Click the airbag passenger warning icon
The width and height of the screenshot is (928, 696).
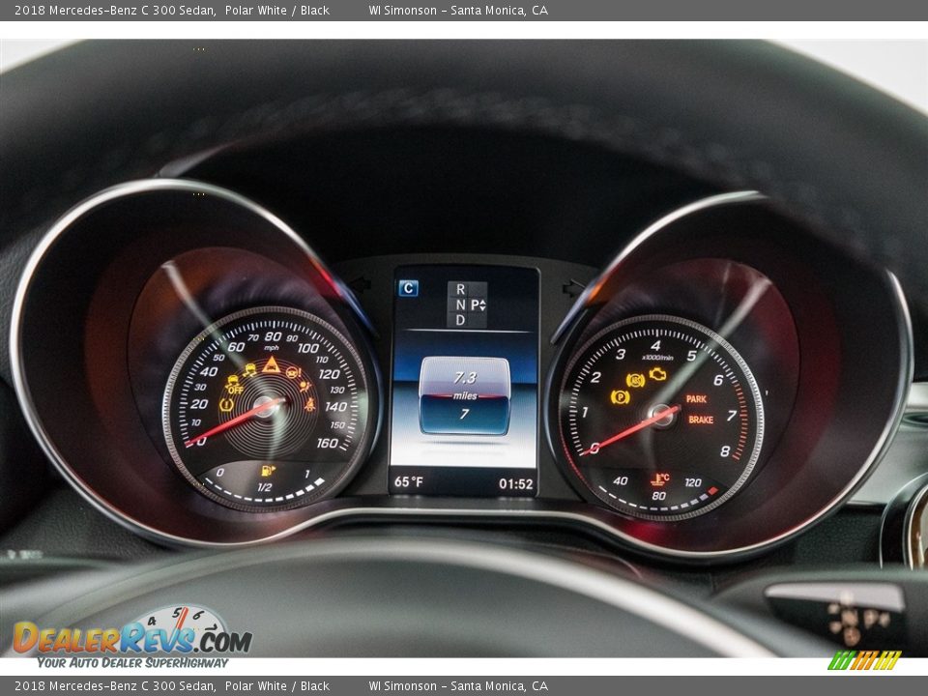(304, 386)
